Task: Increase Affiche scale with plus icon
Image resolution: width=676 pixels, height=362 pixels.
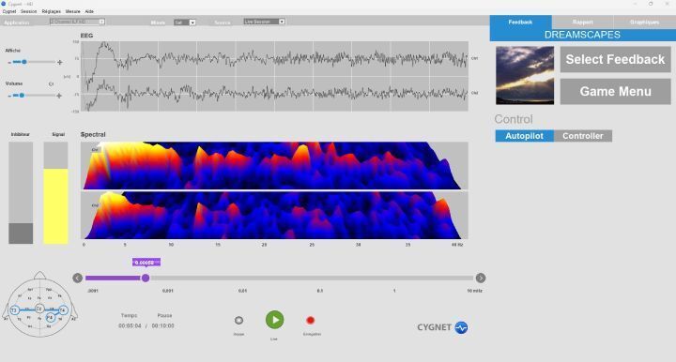Action: coord(59,63)
